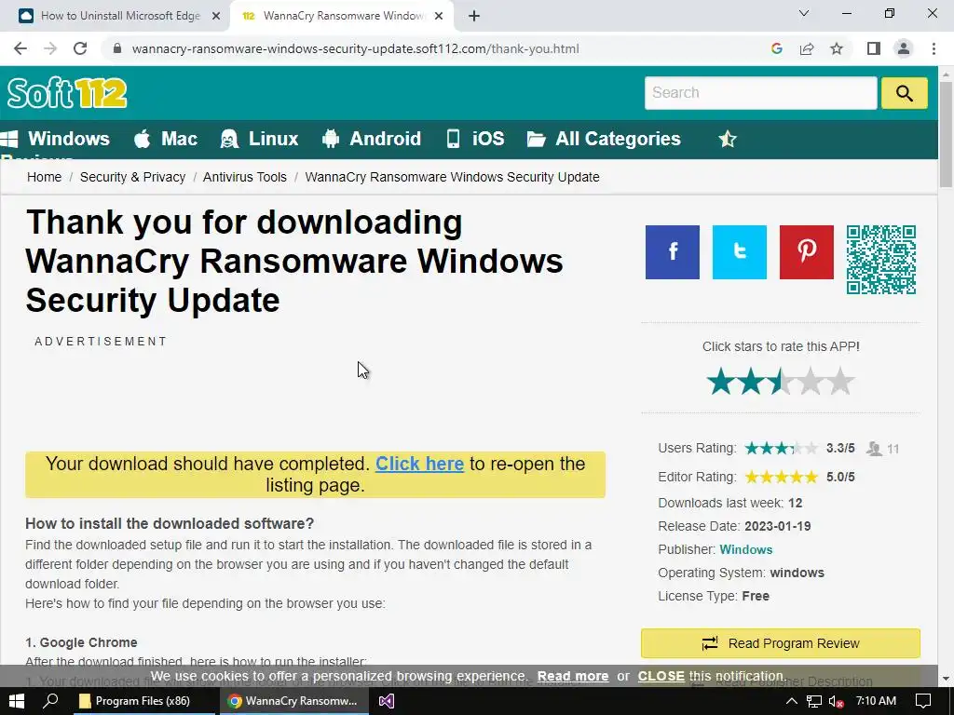Bookmark this page with the star
The width and height of the screenshot is (954, 715).
[837, 48]
